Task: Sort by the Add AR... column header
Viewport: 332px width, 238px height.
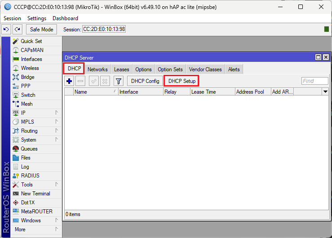Action: (x=282, y=92)
